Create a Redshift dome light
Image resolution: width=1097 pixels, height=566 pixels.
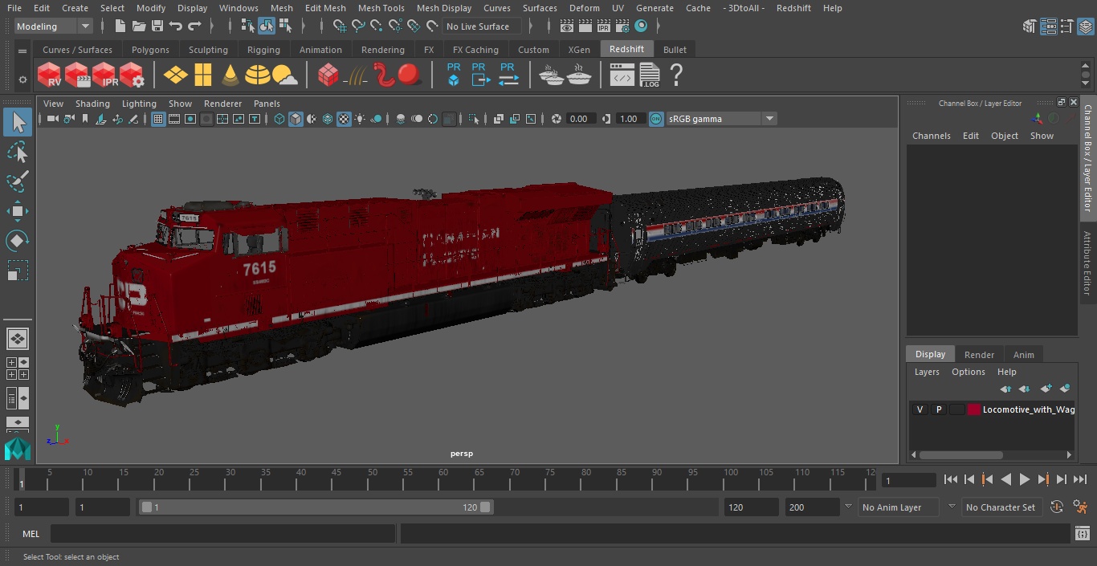tap(257, 75)
